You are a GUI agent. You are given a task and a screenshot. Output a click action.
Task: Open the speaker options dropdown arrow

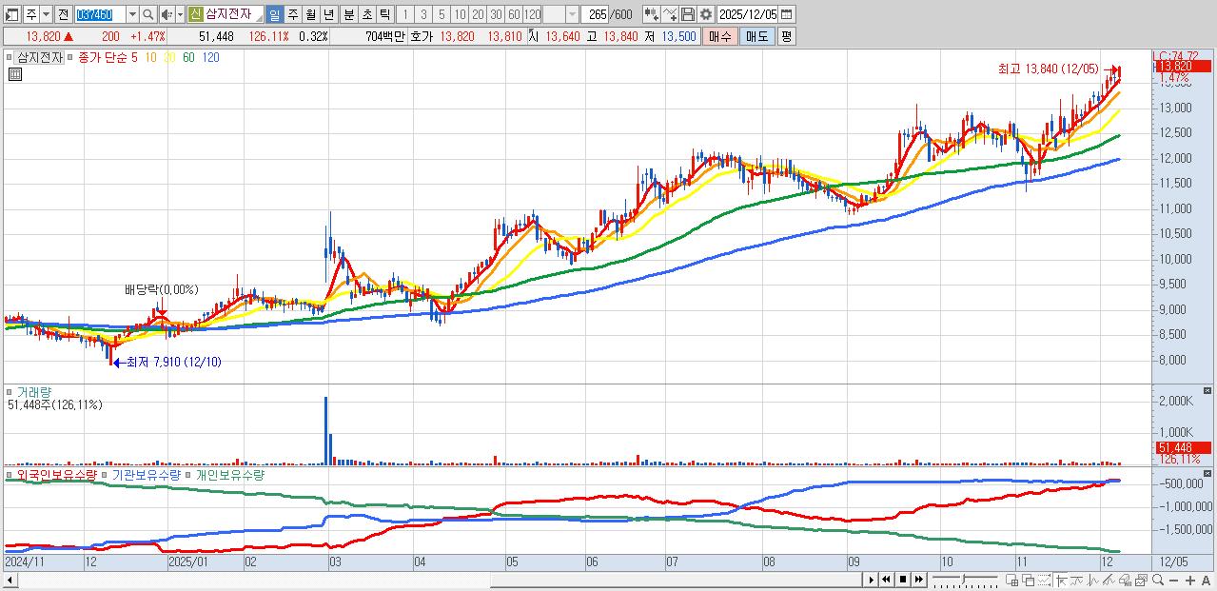[180, 14]
